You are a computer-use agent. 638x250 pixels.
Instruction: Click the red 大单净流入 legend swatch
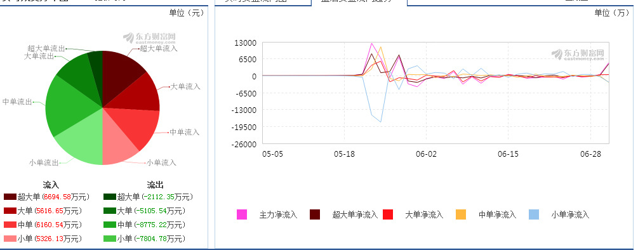tap(388, 214)
